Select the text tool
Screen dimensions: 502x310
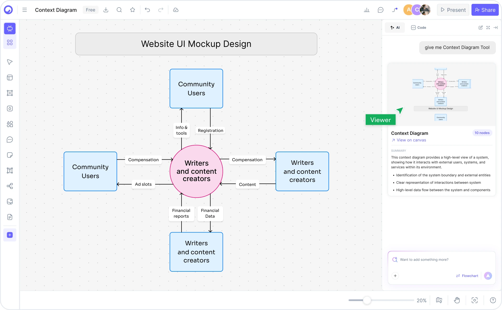coord(10,171)
